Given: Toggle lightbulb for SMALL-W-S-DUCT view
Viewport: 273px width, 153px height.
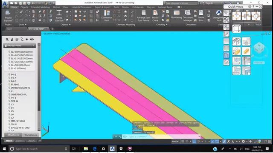Looking at the screenshot, I should [9, 127].
